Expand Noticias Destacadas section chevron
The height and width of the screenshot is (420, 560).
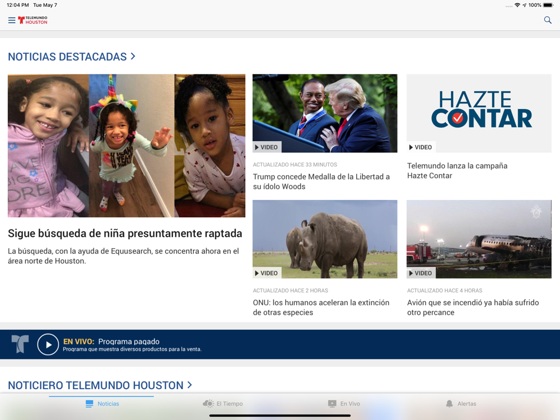133,56
